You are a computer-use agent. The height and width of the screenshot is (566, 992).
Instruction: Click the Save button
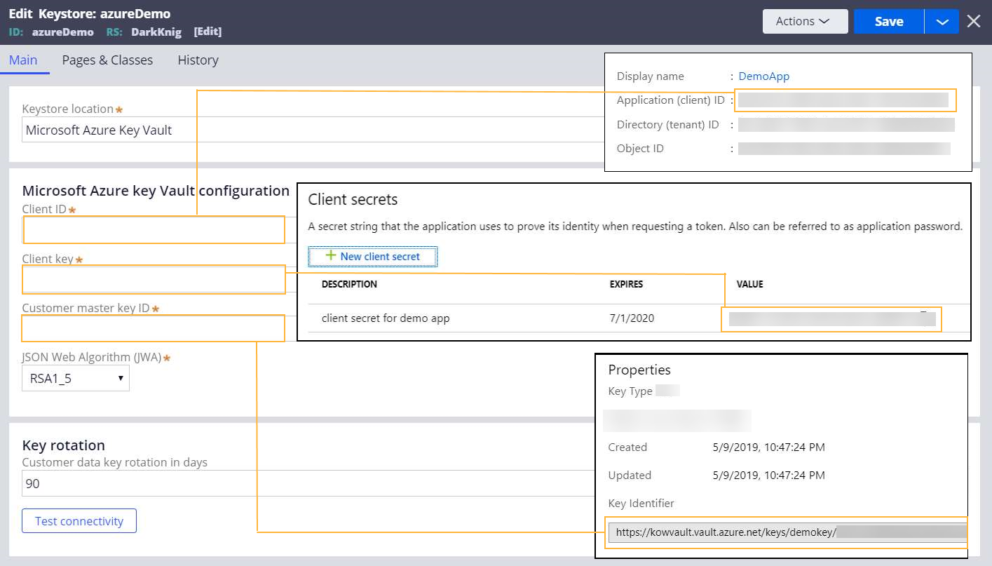[x=888, y=21]
